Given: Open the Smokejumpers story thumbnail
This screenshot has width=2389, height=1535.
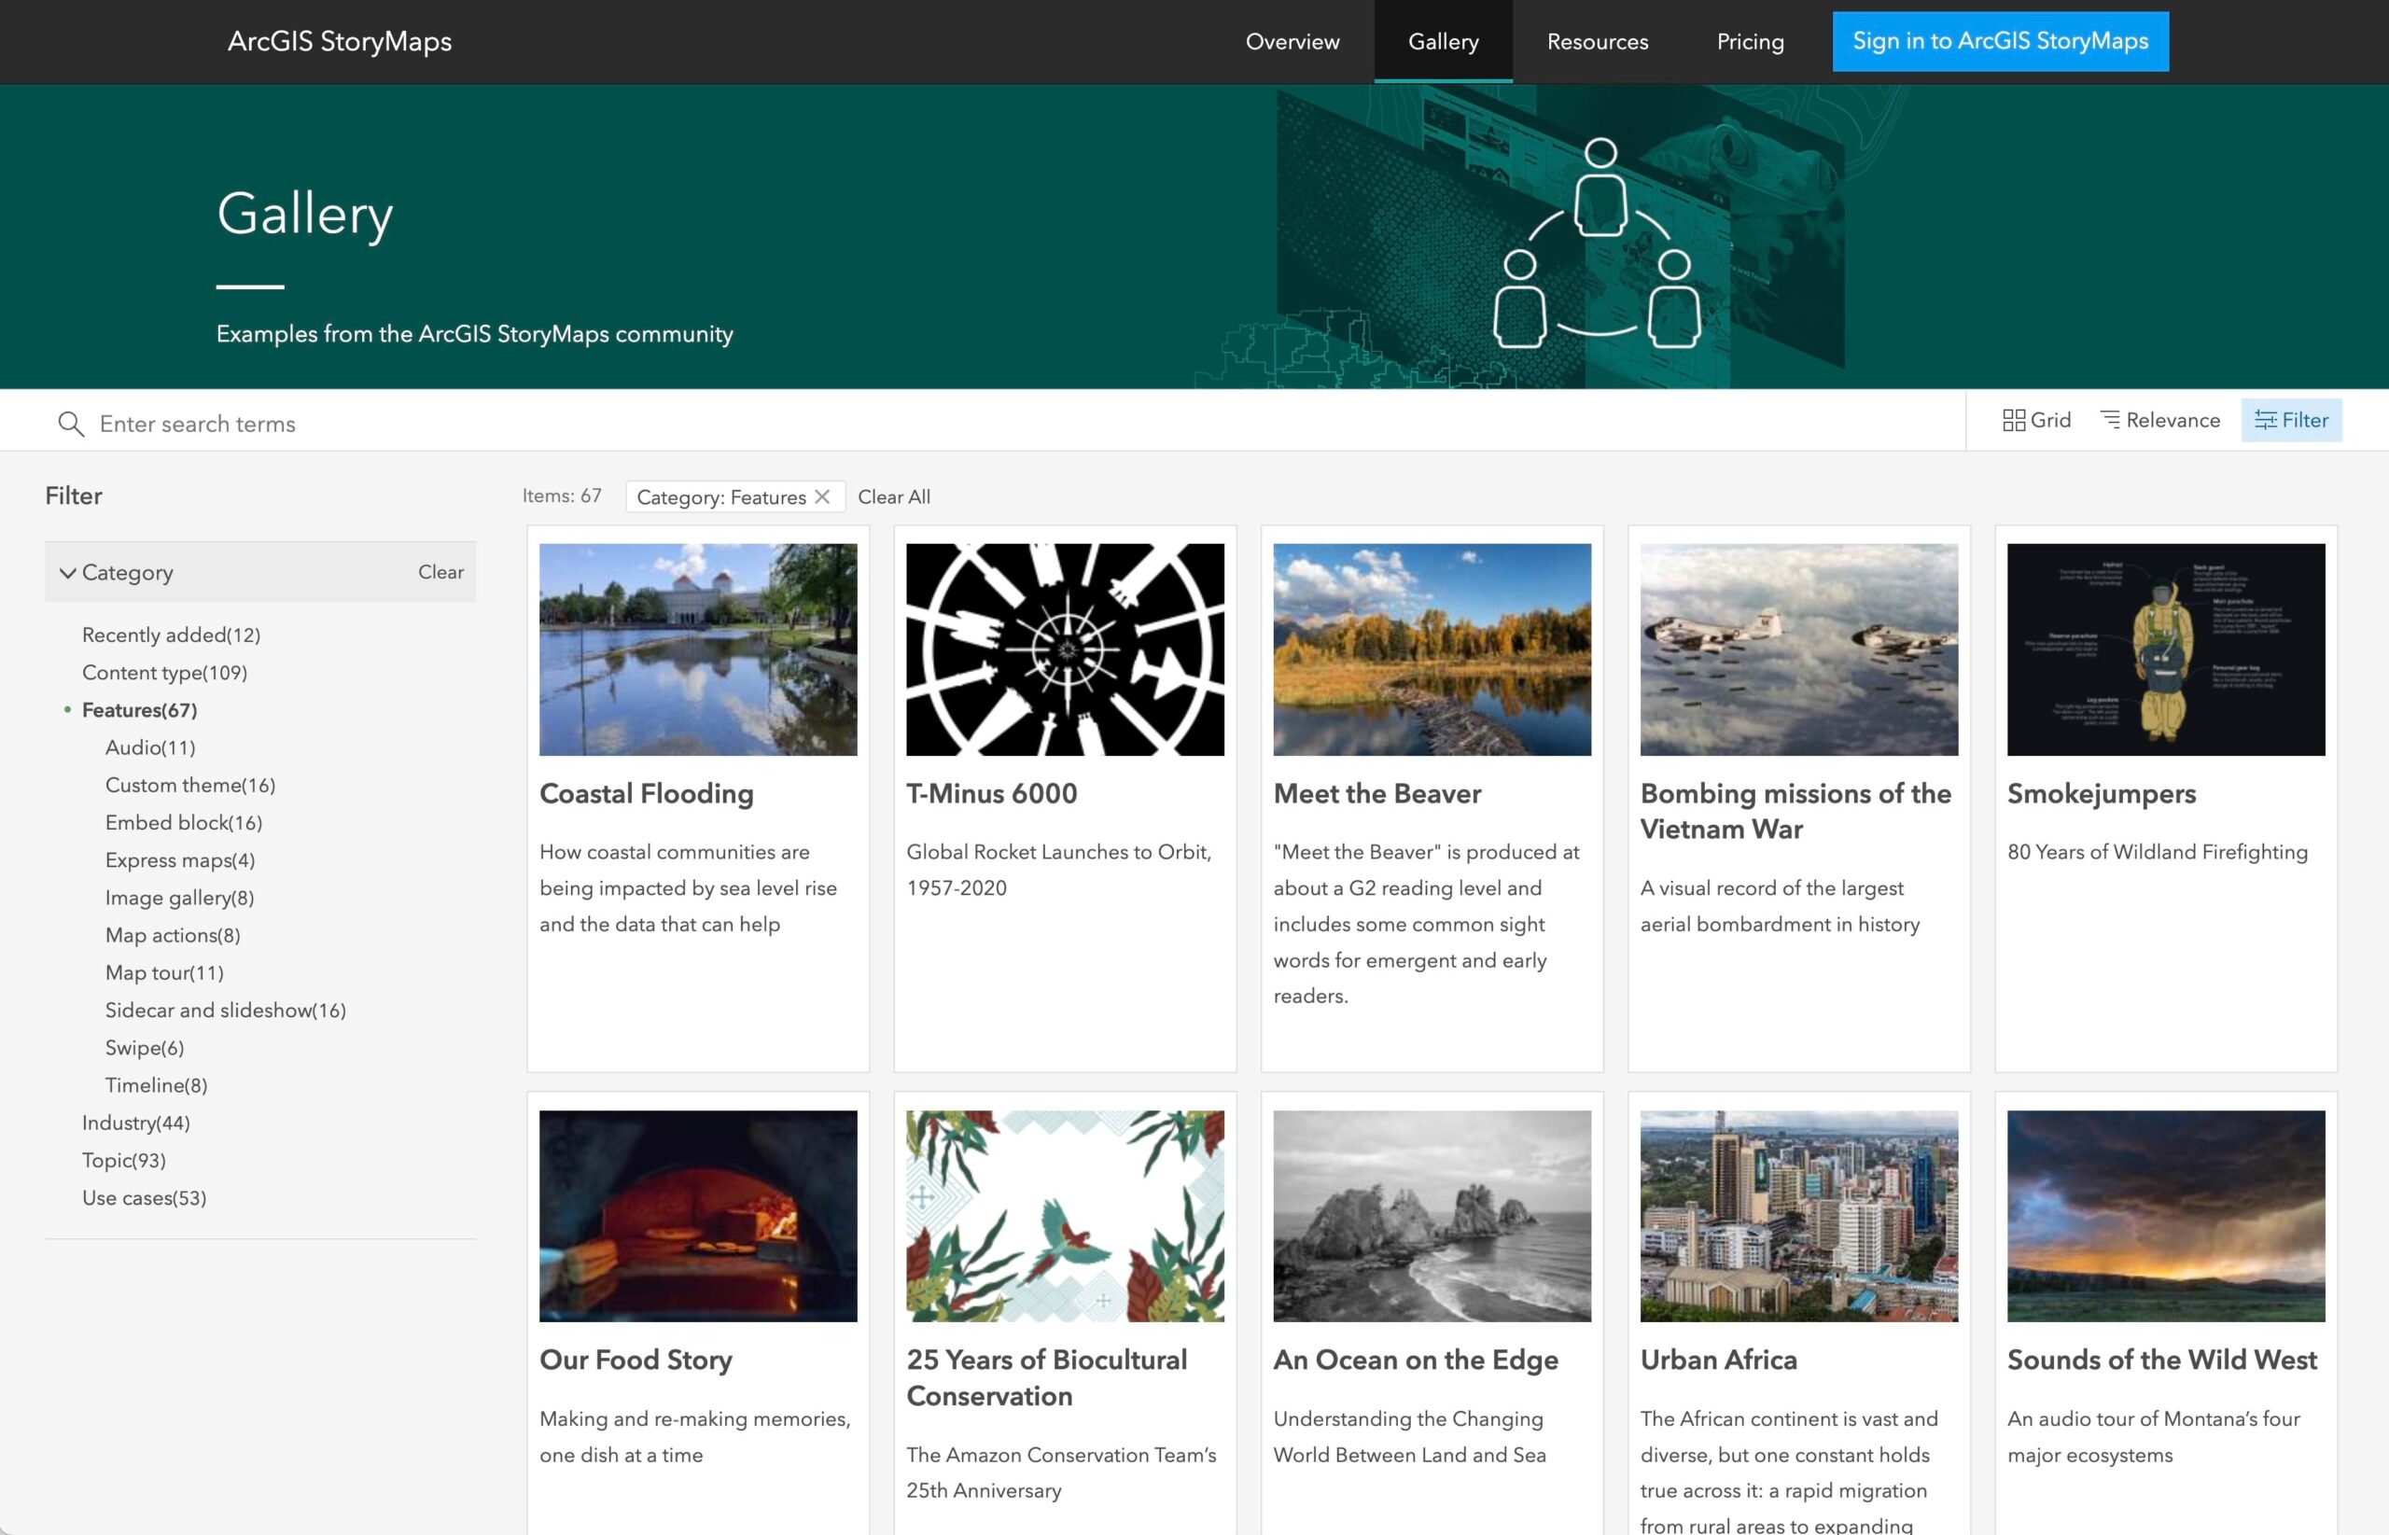Looking at the screenshot, I should [2165, 648].
